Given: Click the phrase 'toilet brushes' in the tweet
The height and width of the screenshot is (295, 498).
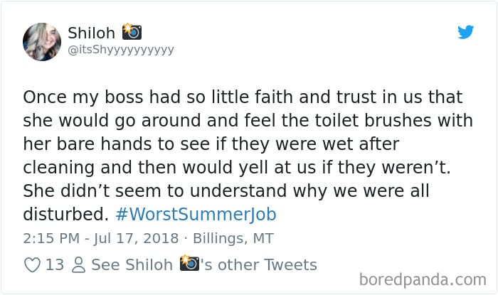Looking at the screenshot, I should (362, 120).
